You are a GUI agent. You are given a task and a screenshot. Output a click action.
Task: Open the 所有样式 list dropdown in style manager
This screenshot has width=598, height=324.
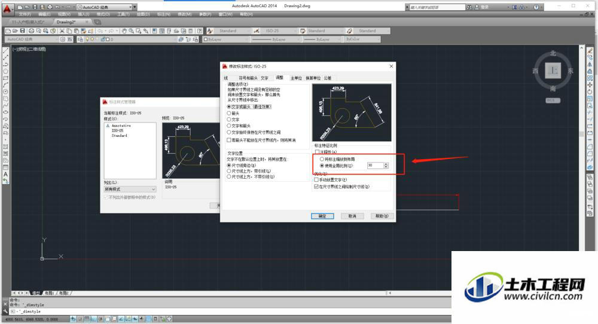pyautogui.click(x=130, y=189)
